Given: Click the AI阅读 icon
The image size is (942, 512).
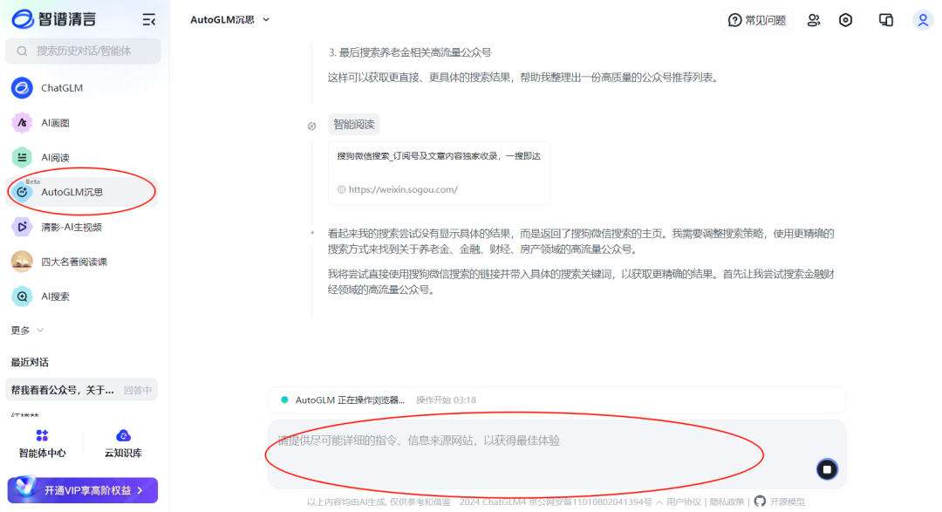Looking at the screenshot, I should pos(22,158).
